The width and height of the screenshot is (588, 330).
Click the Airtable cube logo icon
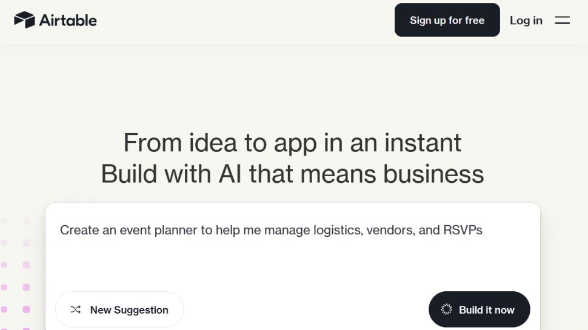24,20
